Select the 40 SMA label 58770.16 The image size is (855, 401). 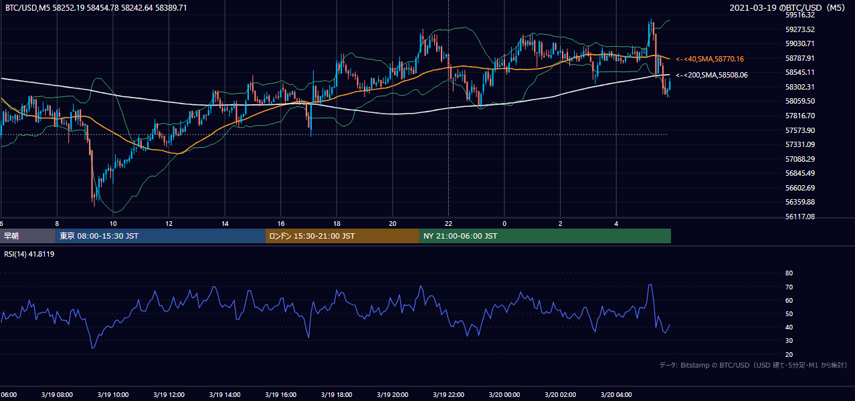tap(710, 59)
